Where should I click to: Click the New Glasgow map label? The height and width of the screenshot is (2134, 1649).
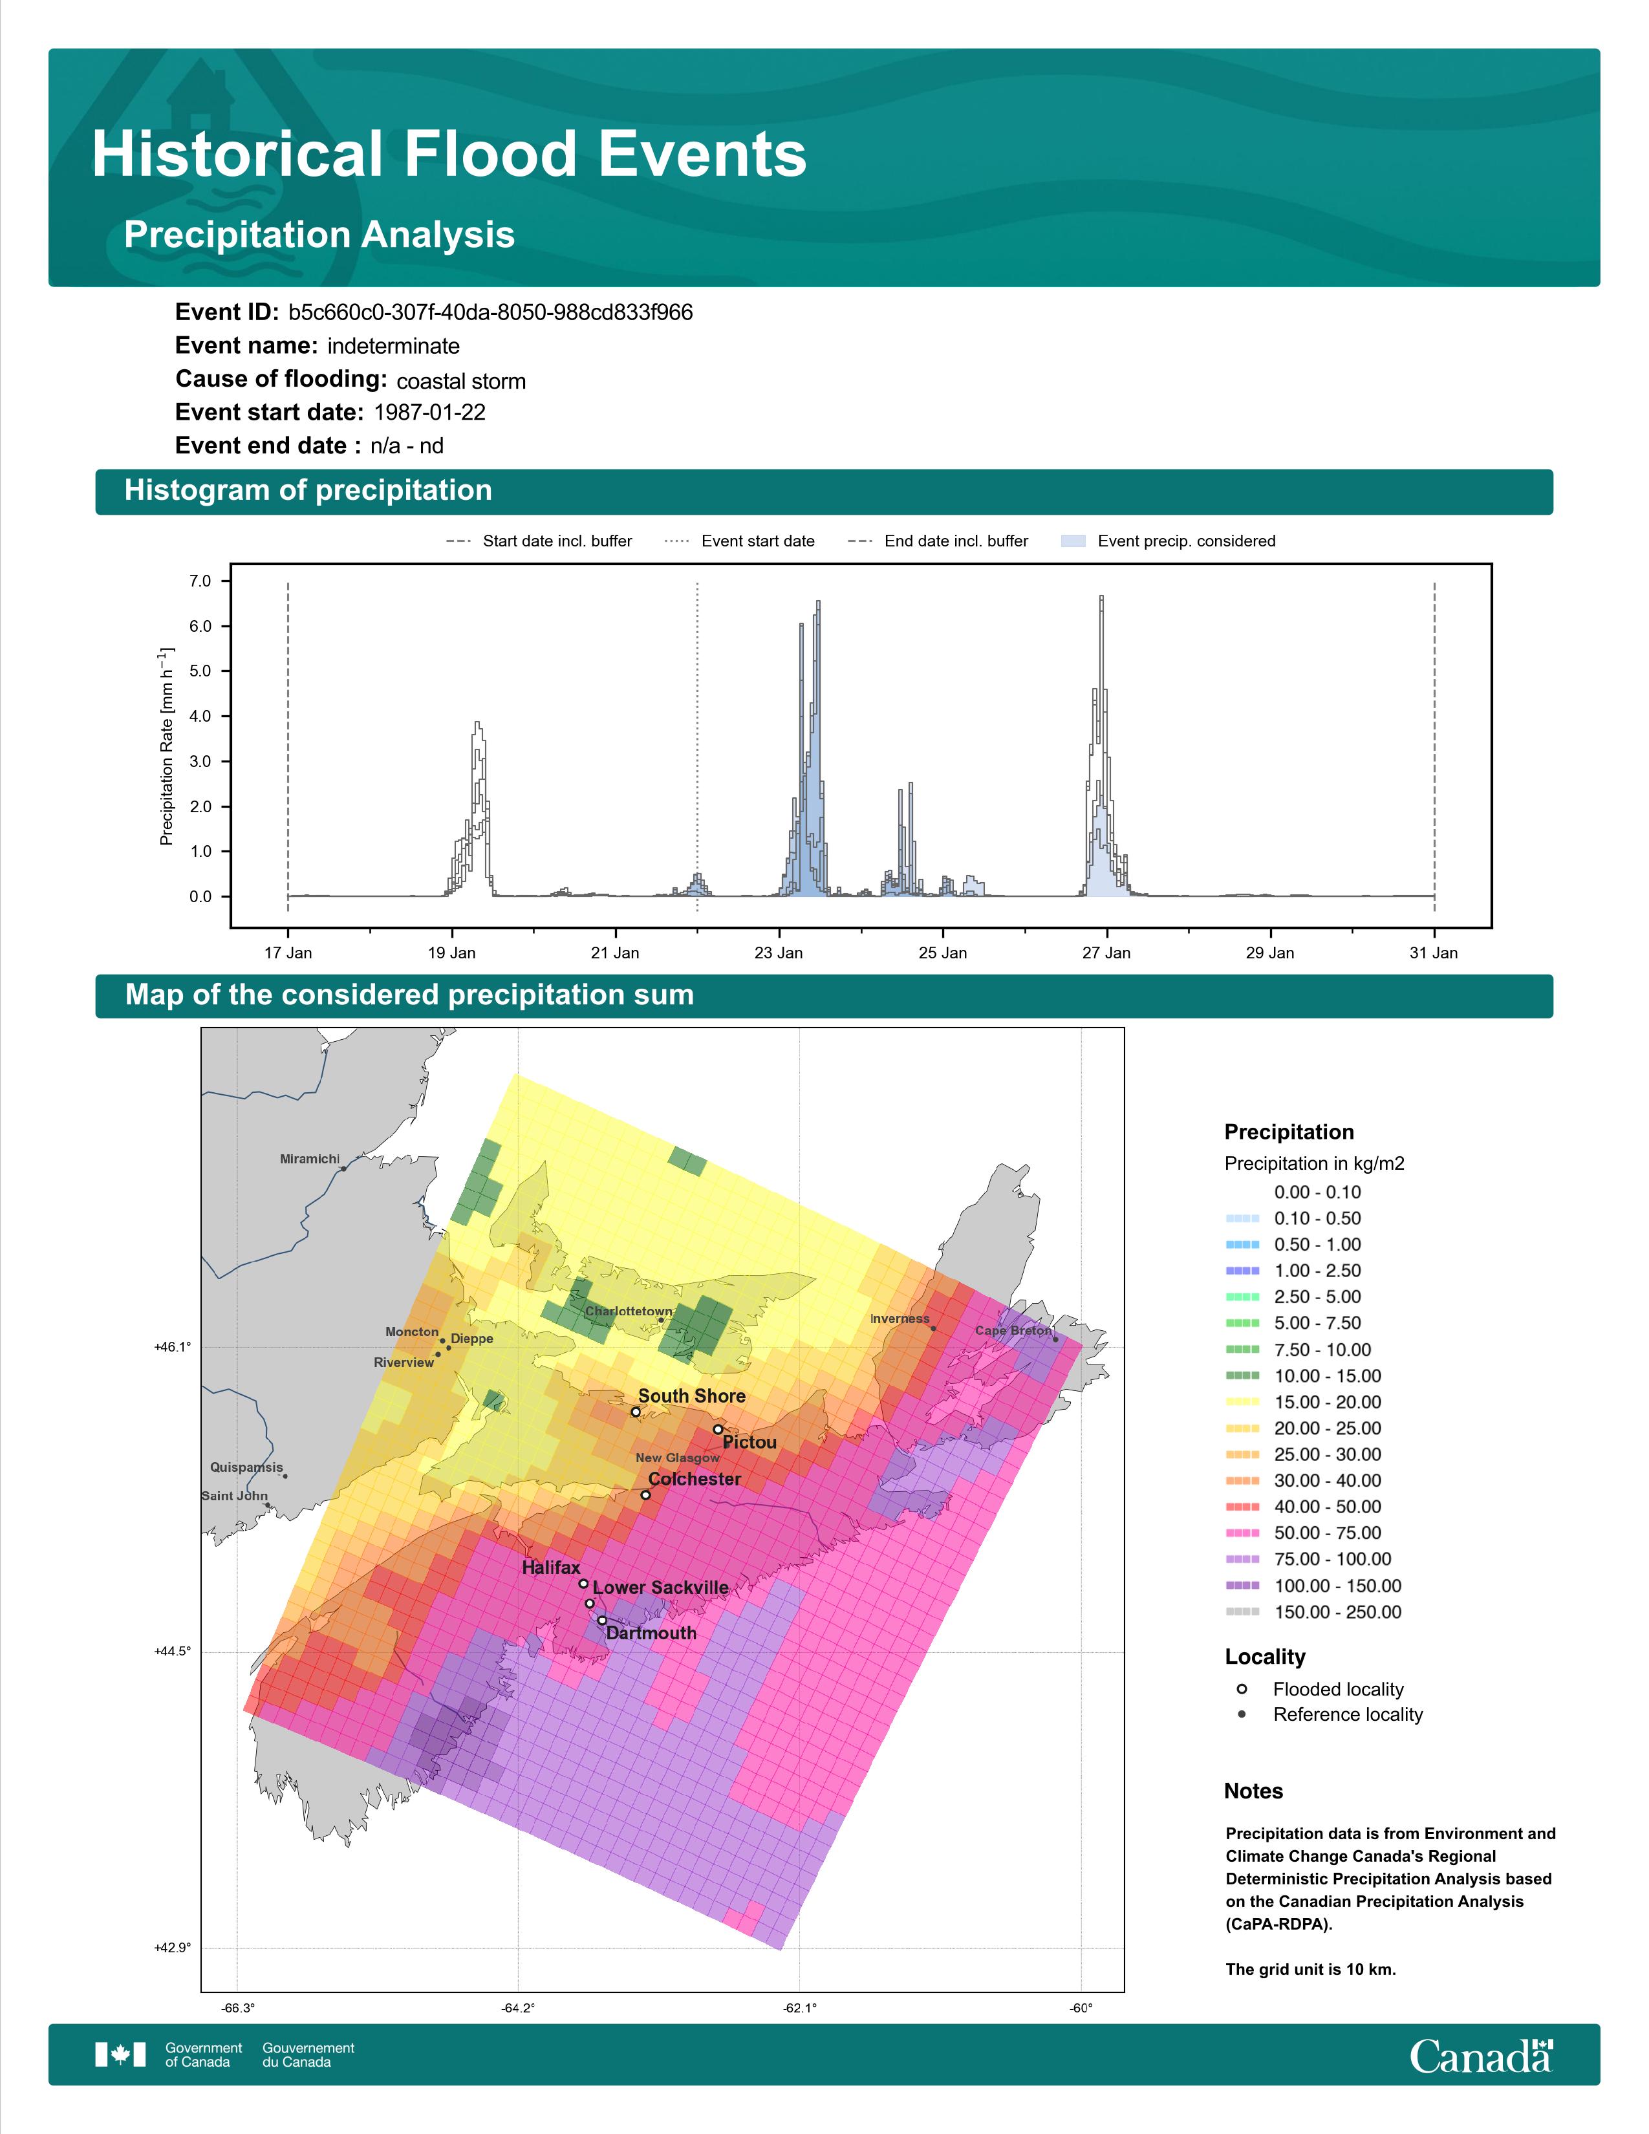tap(678, 1458)
